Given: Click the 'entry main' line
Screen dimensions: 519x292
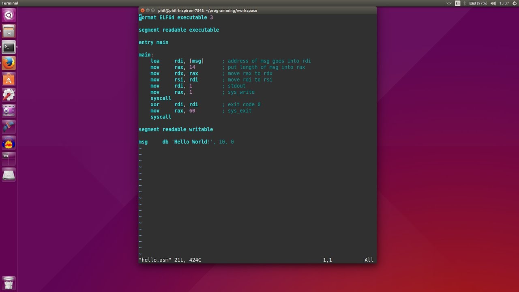Looking at the screenshot, I should pyautogui.click(x=153, y=42).
